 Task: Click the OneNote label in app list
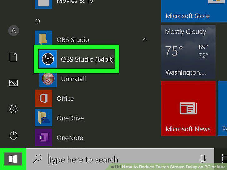click(70, 138)
